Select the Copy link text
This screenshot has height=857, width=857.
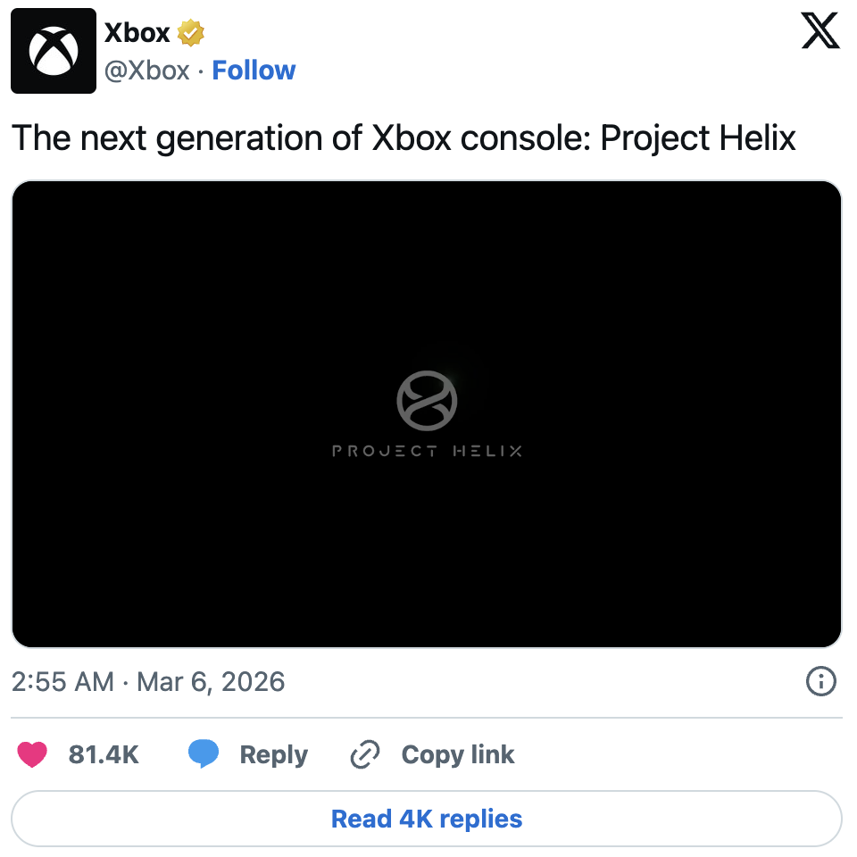[458, 754]
